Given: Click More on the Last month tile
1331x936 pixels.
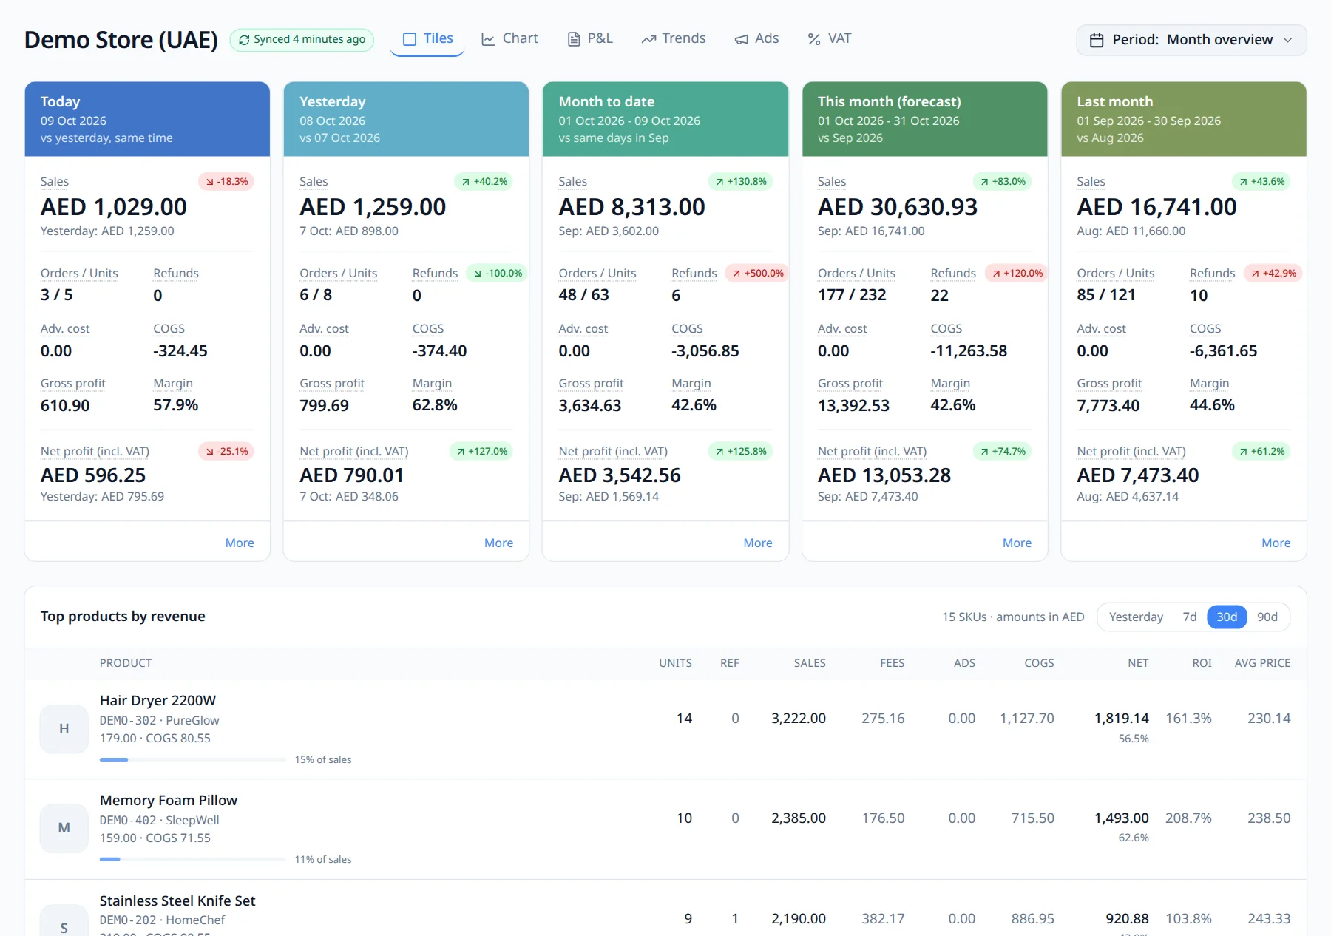Looking at the screenshot, I should [x=1276, y=543].
